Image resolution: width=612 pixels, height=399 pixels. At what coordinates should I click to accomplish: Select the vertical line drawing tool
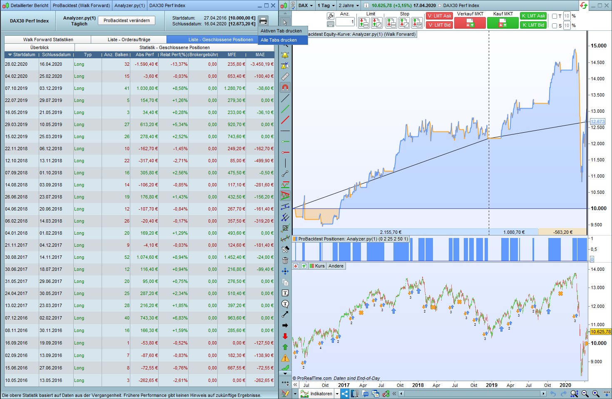click(x=285, y=163)
